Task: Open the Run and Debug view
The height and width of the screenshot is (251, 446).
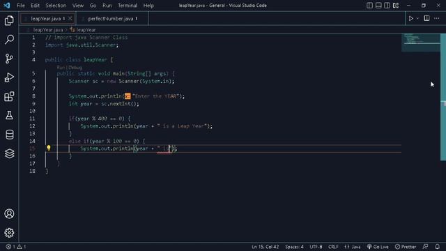Action: coord(9,77)
